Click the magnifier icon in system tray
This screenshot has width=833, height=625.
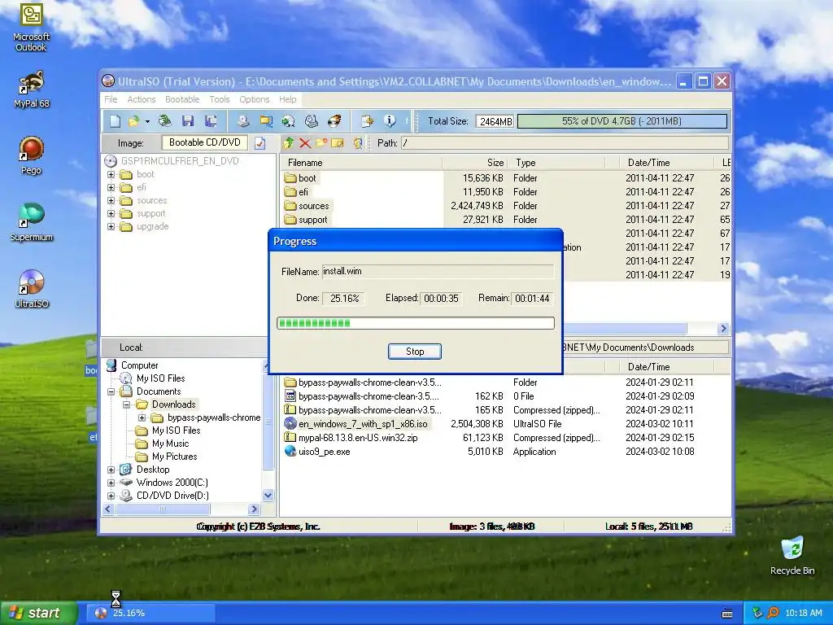[x=773, y=613]
